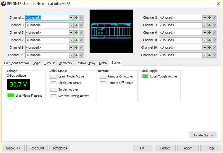Click the 30,7 V C-Bus voltage display
This screenshot has width=223, height=153.
click(x=18, y=84)
